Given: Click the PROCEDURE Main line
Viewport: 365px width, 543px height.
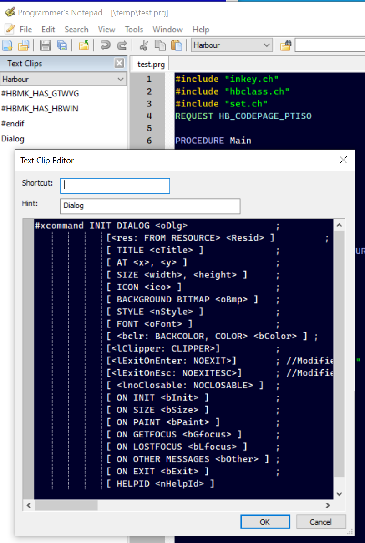Looking at the screenshot, I should [x=213, y=141].
